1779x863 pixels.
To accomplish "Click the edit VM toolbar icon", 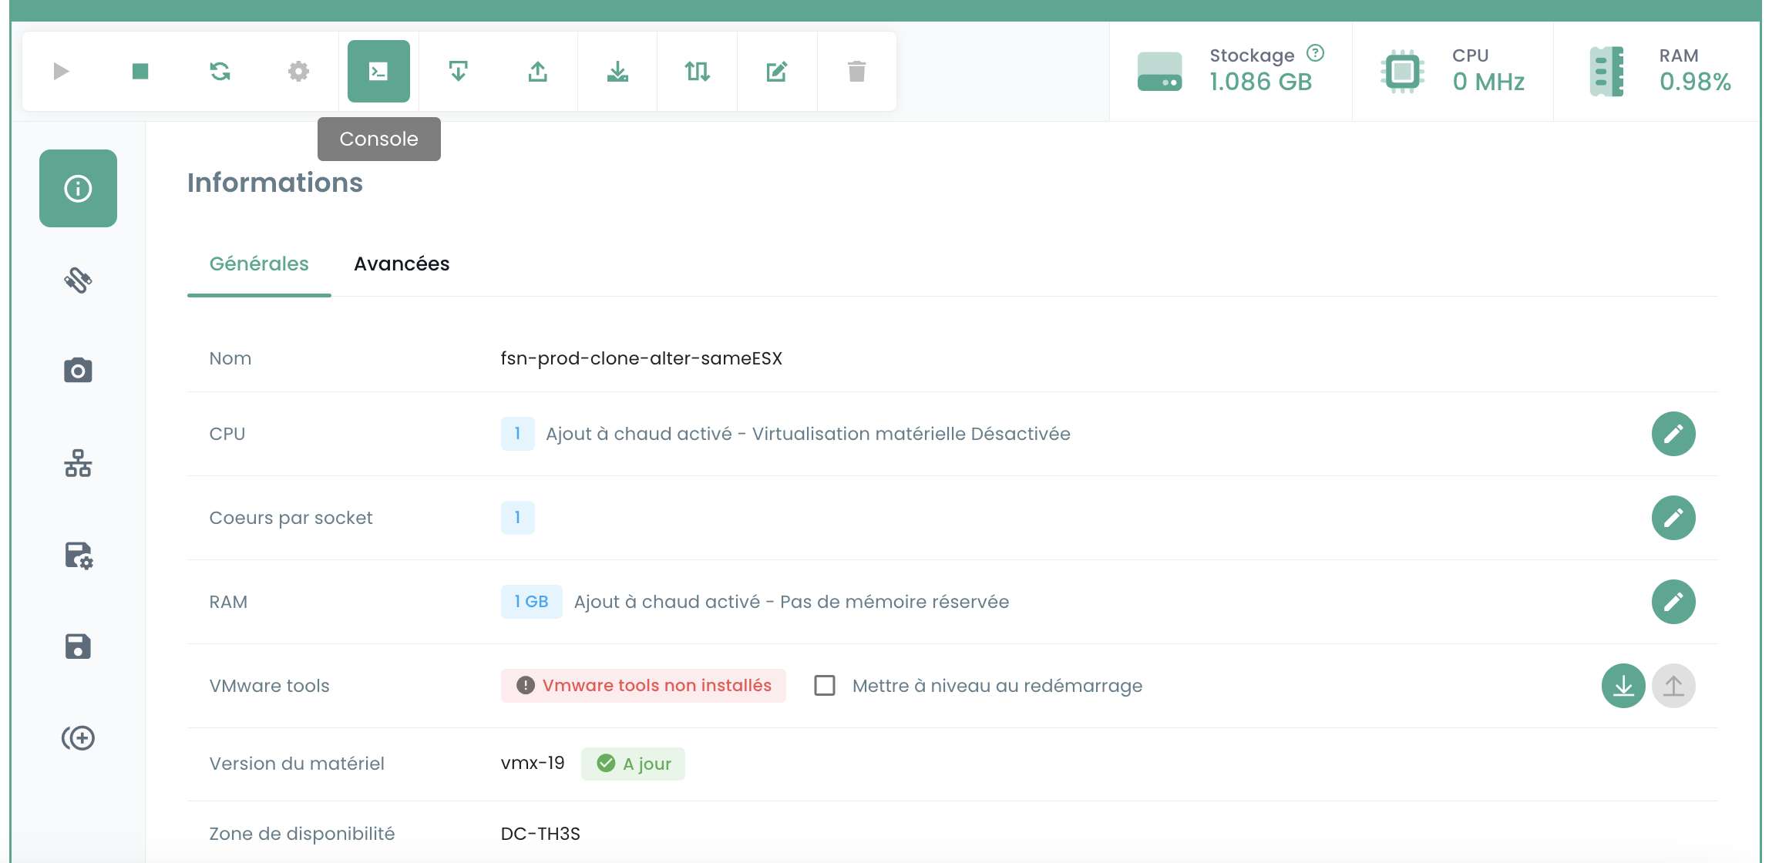I will point(777,72).
